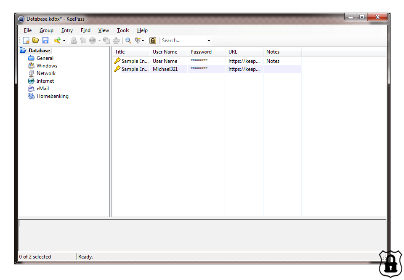Click password cell of Michael321 entry
The width and height of the screenshot is (404, 280).
[207, 69]
